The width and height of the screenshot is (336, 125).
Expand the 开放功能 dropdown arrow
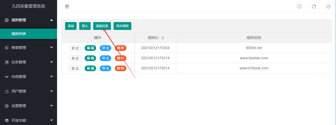click(52, 120)
